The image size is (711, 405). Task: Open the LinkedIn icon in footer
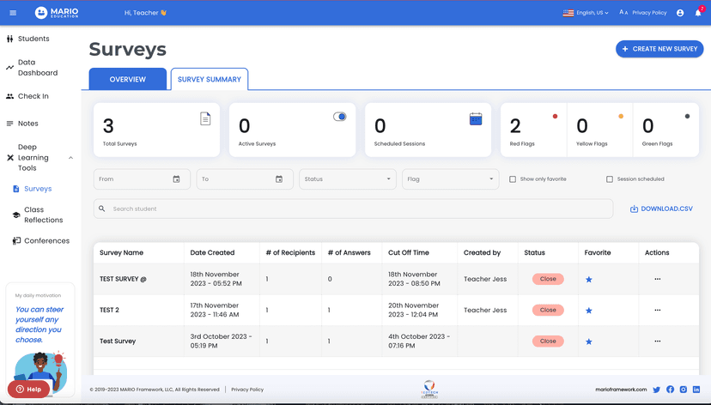pyautogui.click(x=696, y=390)
